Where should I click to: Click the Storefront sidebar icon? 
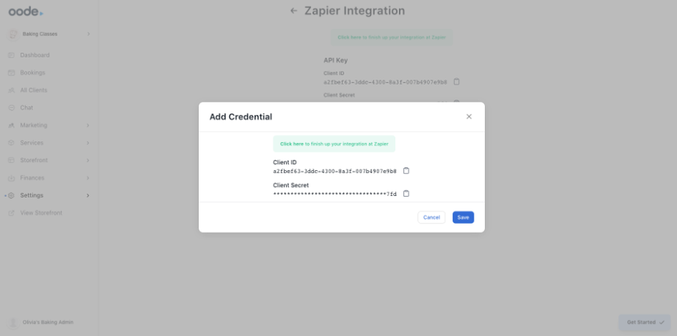coord(12,160)
